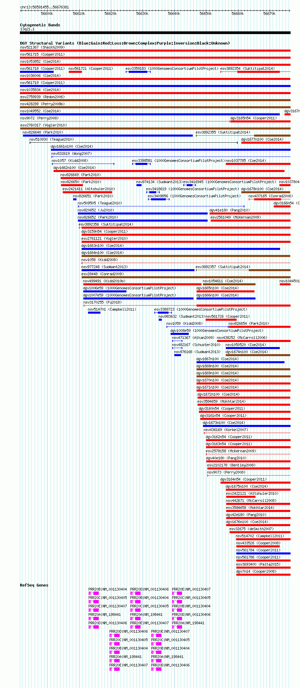Open nsv509505 (Teague2010) label

point(100,203)
